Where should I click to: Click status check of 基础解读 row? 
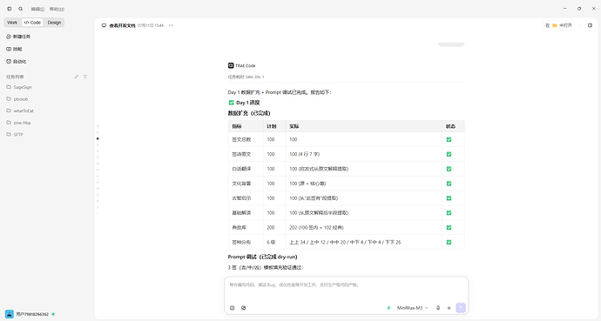click(x=449, y=213)
